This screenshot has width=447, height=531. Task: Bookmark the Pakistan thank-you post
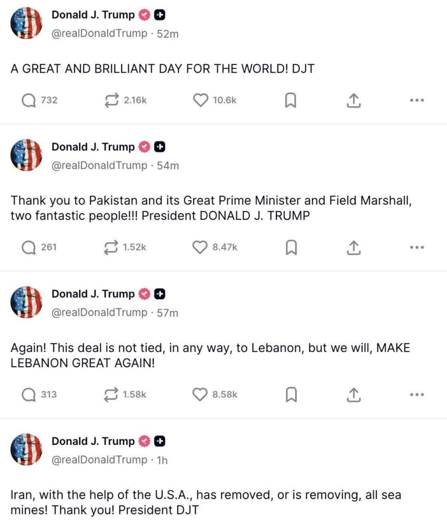[x=291, y=247]
